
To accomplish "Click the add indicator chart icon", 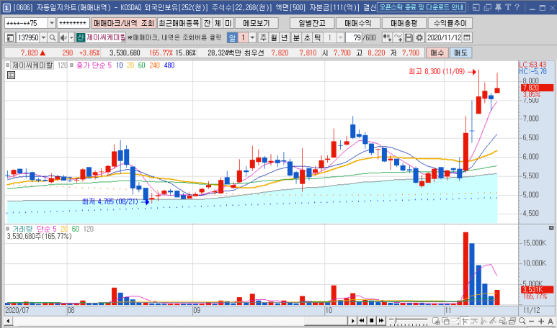I will [x=387, y=37].
